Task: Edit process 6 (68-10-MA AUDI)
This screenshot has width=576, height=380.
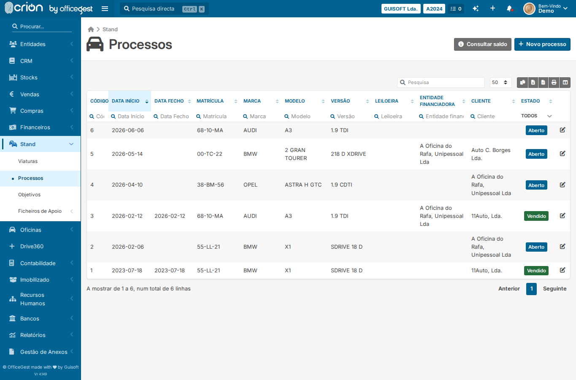Action: (562, 130)
